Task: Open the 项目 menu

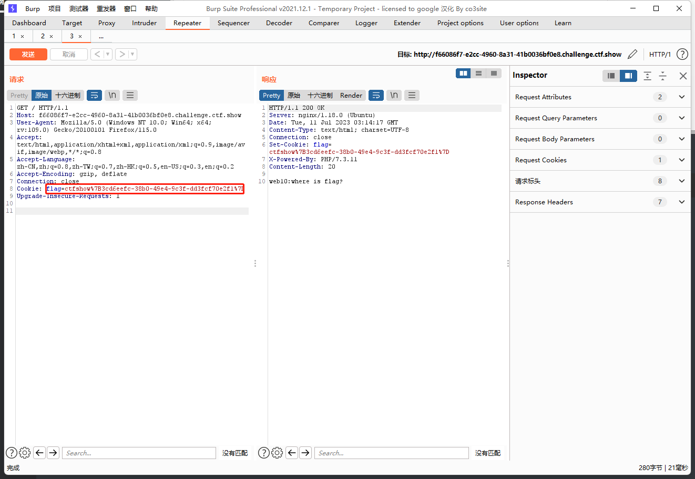Action: 55,8
